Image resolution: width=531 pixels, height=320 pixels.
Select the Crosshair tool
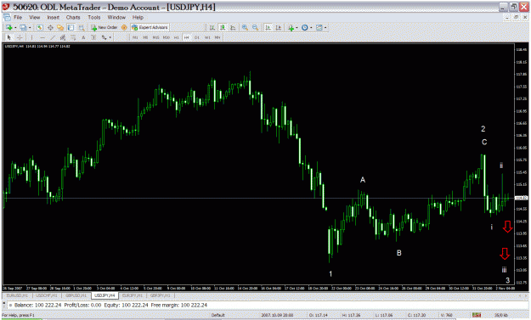pyautogui.click(x=20, y=37)
